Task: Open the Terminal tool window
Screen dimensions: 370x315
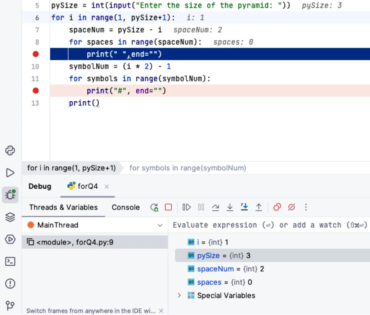Action: pos(10,262)
